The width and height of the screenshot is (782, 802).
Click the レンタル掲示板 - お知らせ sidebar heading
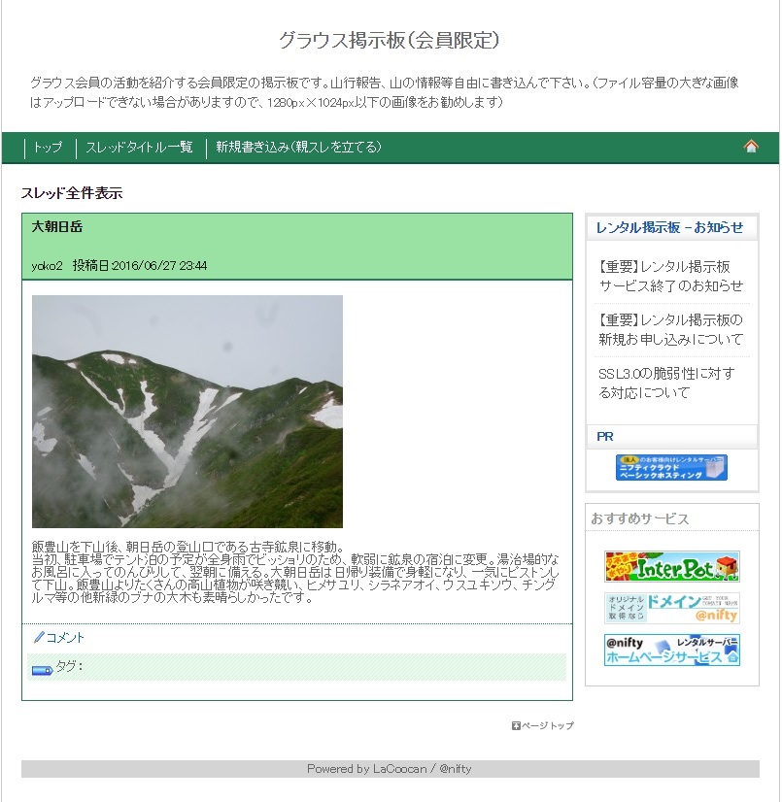tap(669, 227)
